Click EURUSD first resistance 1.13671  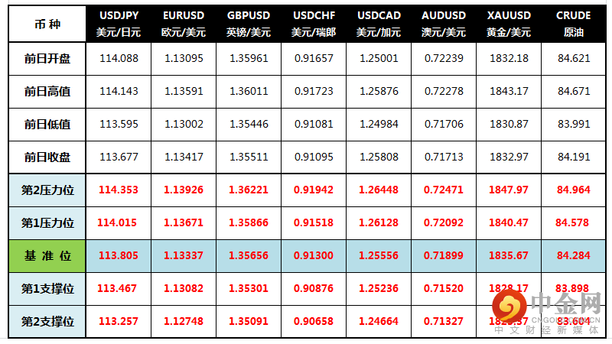point(184,222)
